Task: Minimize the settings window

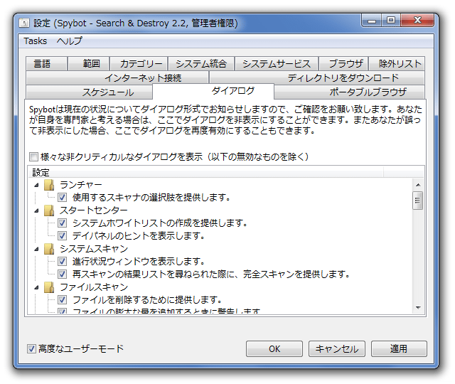Action: 371,21
